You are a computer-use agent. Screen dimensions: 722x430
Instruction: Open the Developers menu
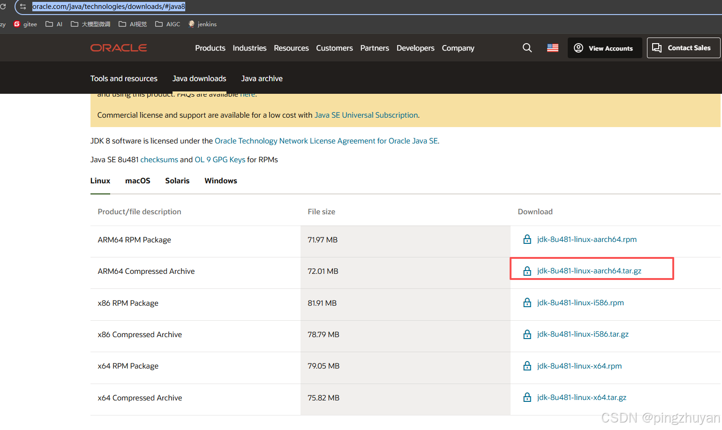click(x=415, y=48)
